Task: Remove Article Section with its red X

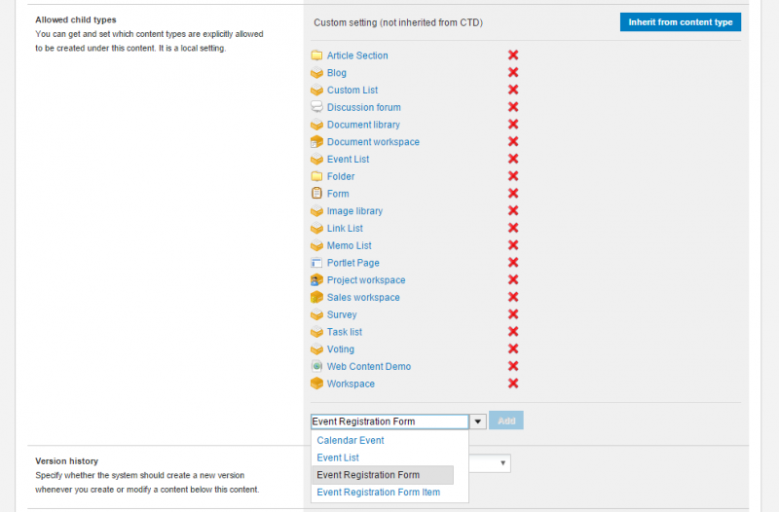Action: pos(513,55)
